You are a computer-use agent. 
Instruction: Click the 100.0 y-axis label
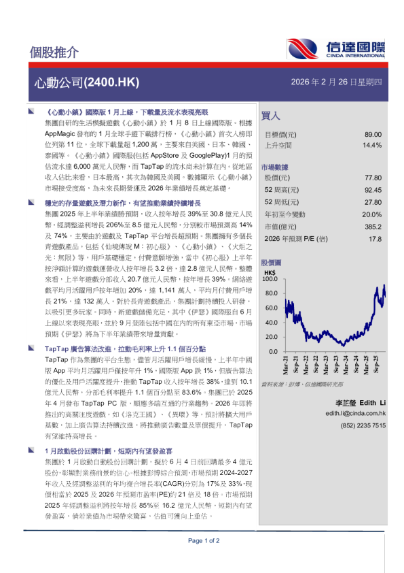point(270,279)
